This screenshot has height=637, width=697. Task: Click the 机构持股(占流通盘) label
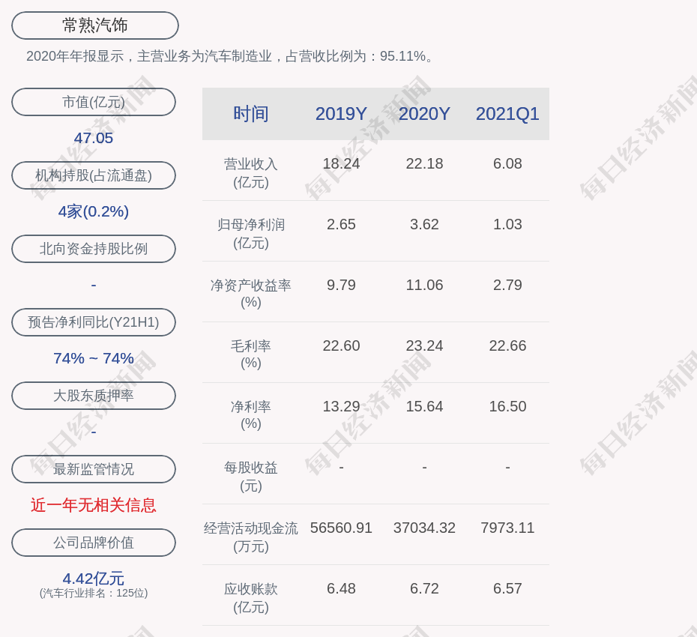tap(94, 175)
